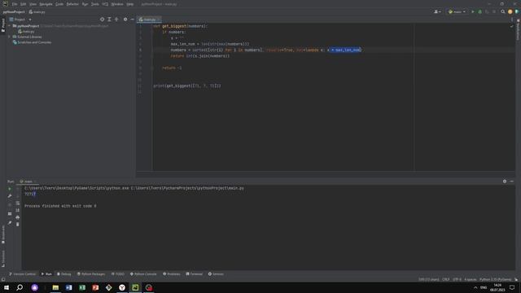Select Scratches and Consoles node

click(33, 42)
